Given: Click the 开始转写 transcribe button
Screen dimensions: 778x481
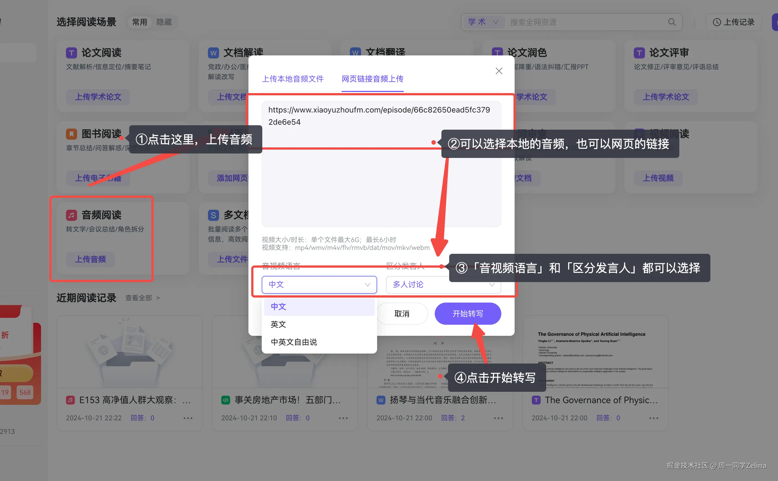Looking at the screenshot, I should 467,313.
